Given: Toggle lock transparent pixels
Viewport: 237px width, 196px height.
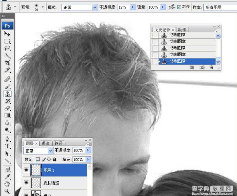Looking at the screenshot, I should pos(38,159).
